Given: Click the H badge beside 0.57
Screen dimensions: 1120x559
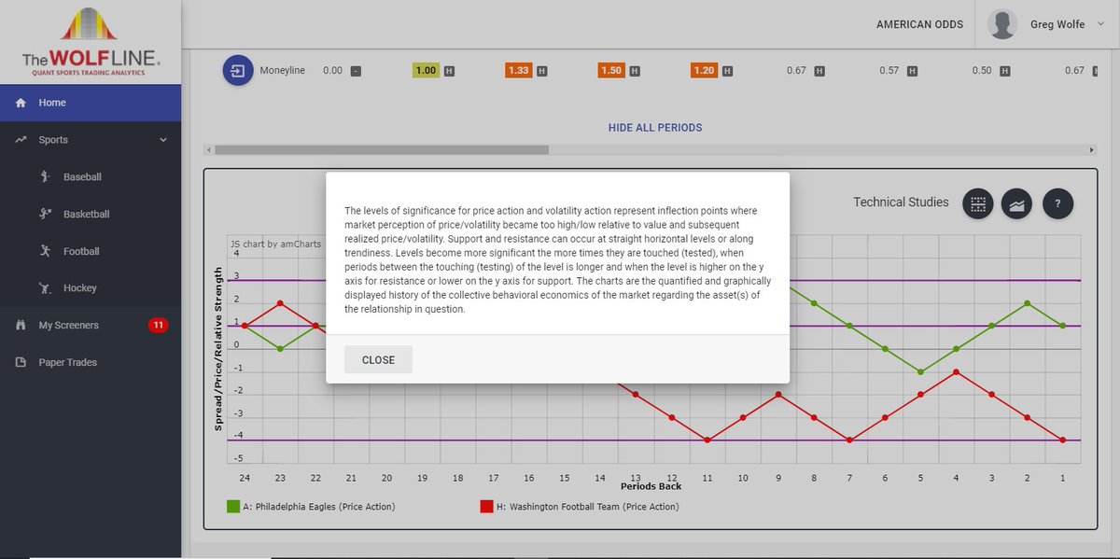Looking at the screenshot, I should [x=913, y=71].
